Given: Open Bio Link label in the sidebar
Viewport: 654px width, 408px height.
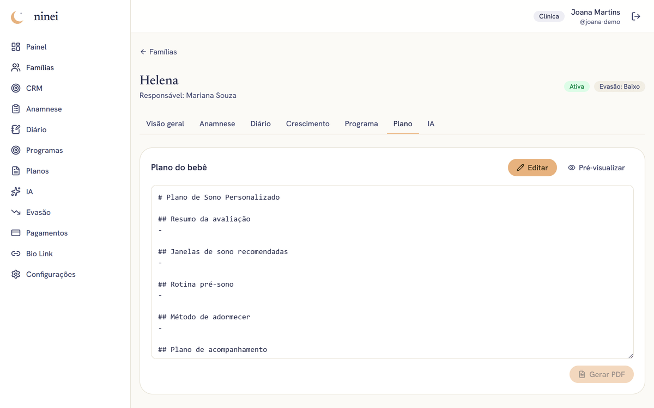Looking at the screenshot, I should (39, 254).
